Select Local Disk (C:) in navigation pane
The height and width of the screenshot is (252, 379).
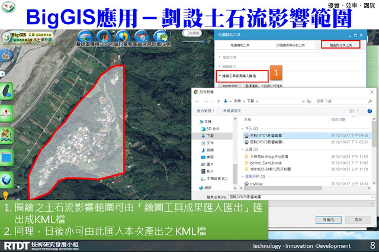point(214,179)
